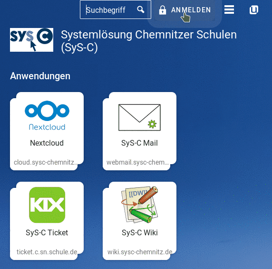Viewport: 272px width, 269px height.
Task: Click the SyS-C logo image
Action: coord(31,40)
